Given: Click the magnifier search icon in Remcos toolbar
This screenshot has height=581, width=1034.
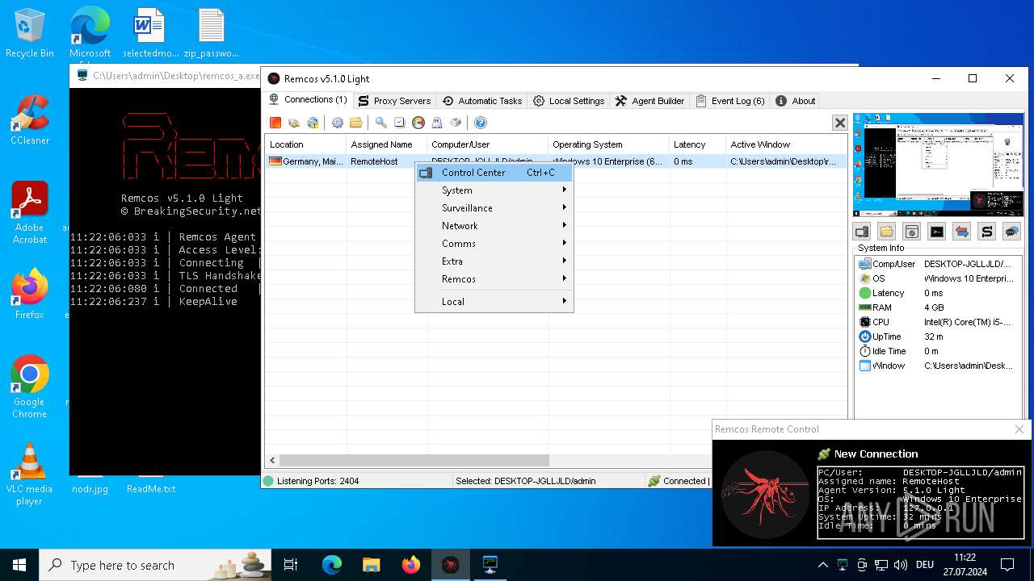Looking at the screenshot, I should pyautogui.click(x=380, y=123).
